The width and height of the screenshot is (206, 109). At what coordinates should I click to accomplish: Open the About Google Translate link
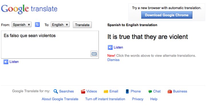60,99
